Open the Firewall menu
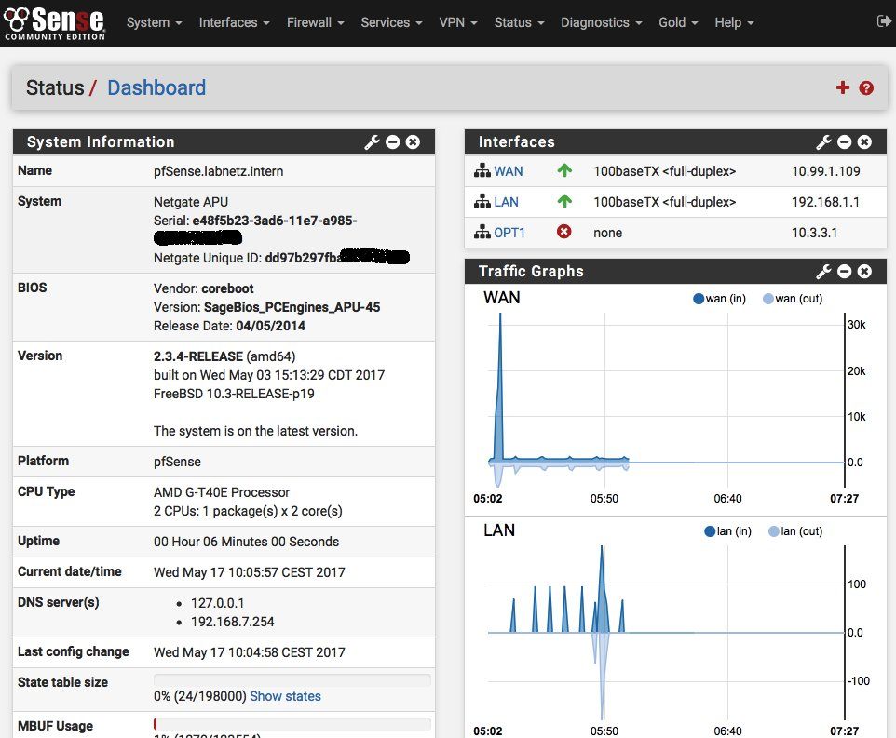The width and height of the screenshot is (896, 738). click(315, 23)
